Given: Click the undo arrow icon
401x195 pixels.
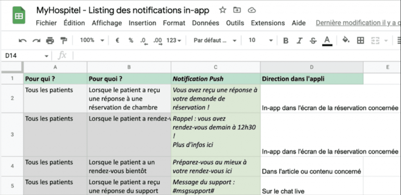Looking at the screenshot, I should coord(23,40).
